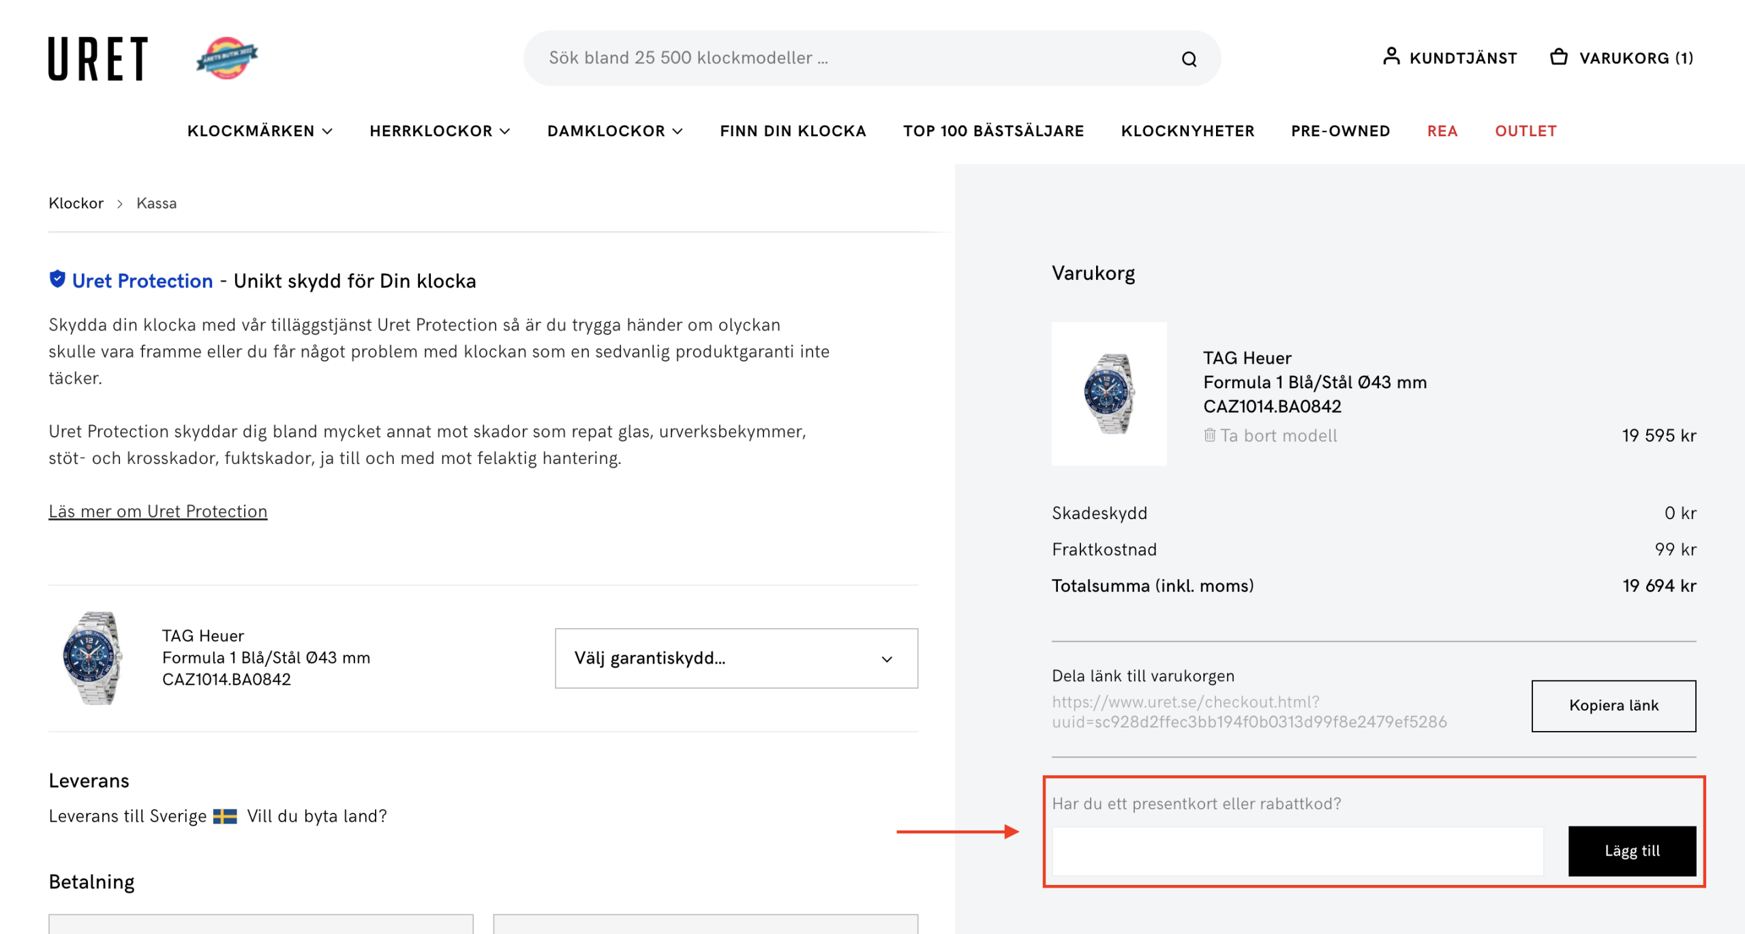The image size is (1745, 934).
Task: Expand the Herrklockor menu
Action: click(x=440, y=131)
